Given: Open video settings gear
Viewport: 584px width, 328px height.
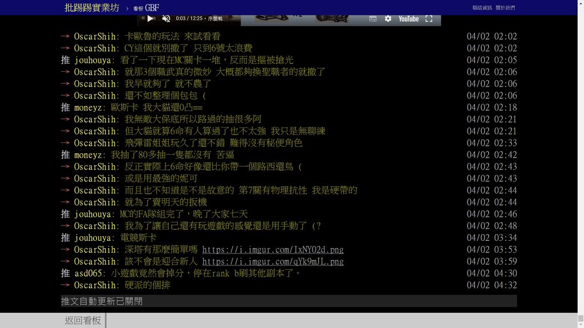Looking at the screenshot, I should (x=388, y=19).
